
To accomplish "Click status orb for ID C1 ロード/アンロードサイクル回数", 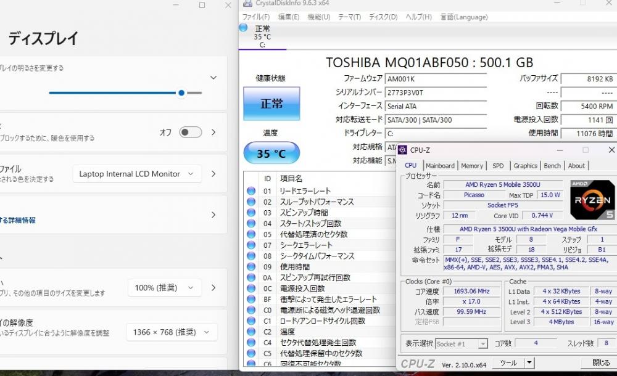I will point(251,321).
